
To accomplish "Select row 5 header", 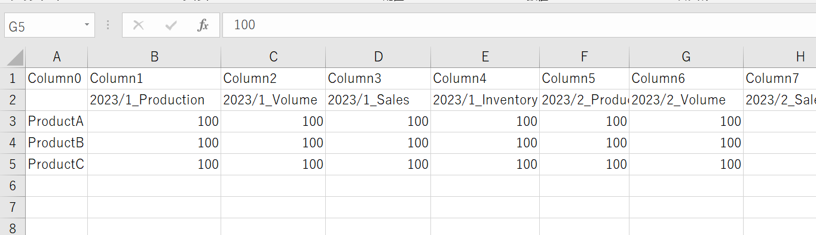I will (13, 164).
